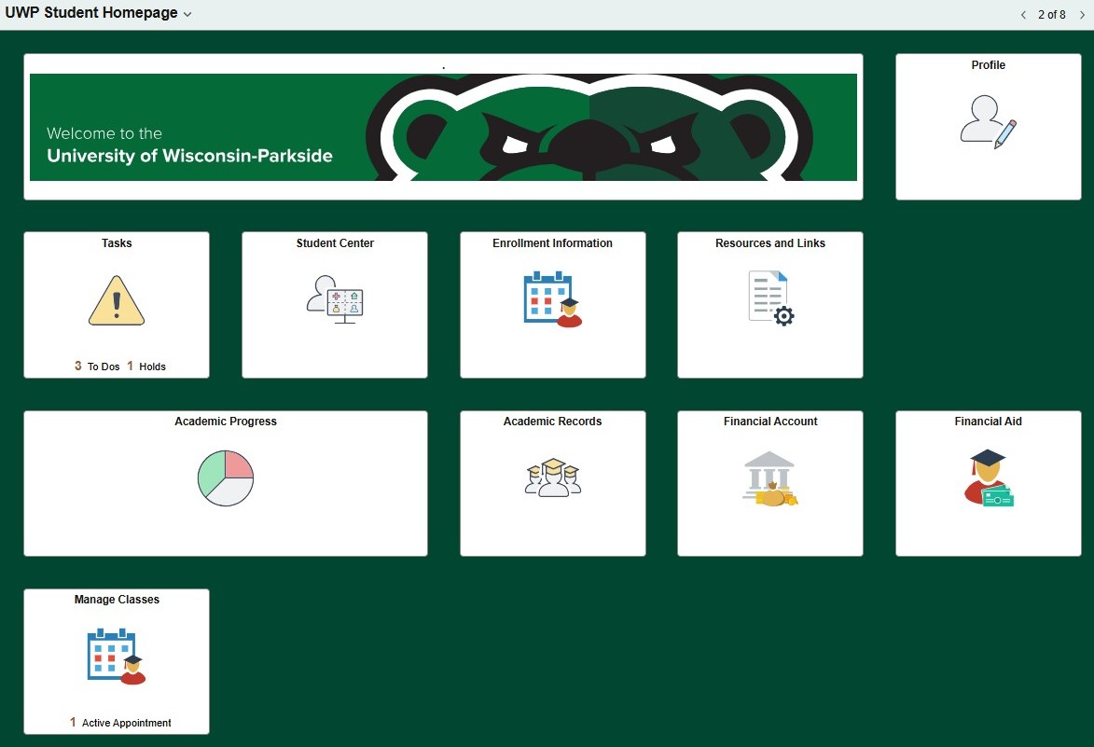Open the Resources and Links document-gear icon
The height and width of the screenshot is (747, 1094).
[770, 297]
